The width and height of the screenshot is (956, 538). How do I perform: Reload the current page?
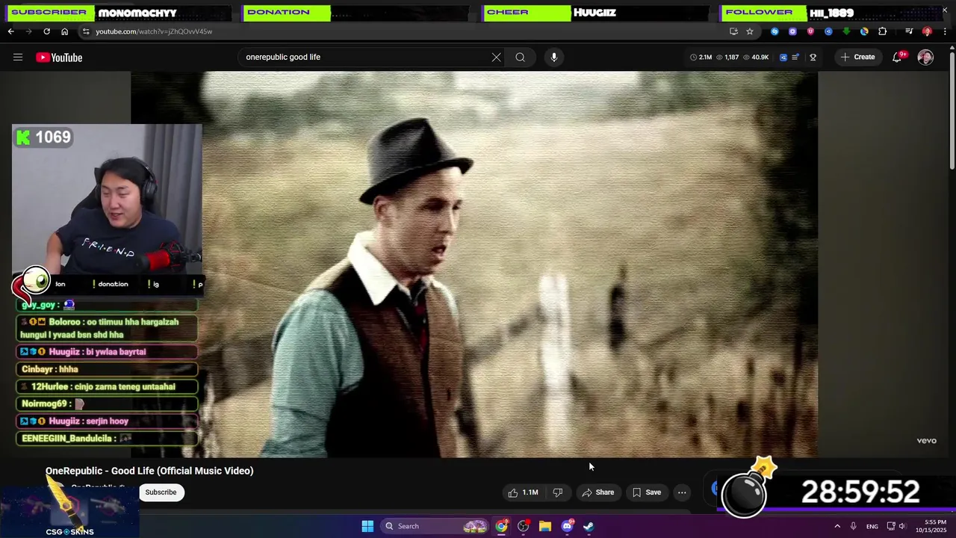tap(46, 31)
